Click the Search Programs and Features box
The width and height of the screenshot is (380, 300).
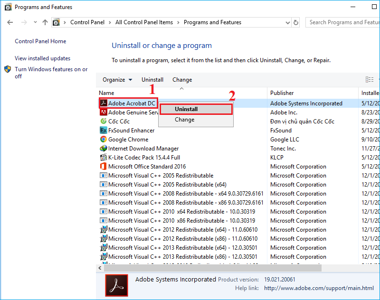click(343, 22)
